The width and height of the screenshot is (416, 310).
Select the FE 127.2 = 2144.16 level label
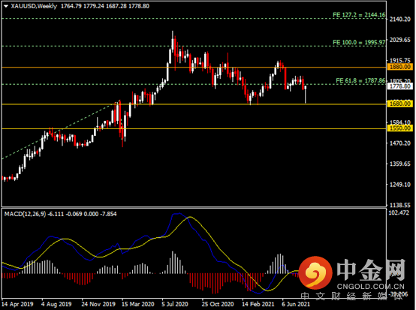click(x=359, y=15)
